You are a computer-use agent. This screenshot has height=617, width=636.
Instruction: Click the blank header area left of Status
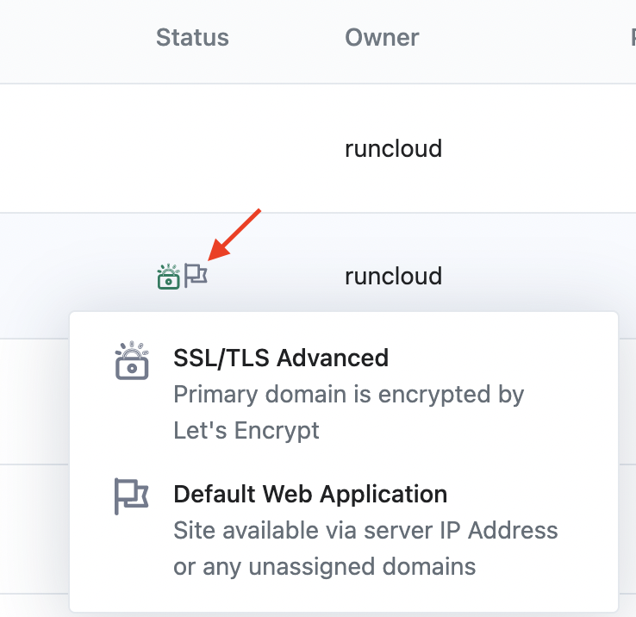coord(69,38)
